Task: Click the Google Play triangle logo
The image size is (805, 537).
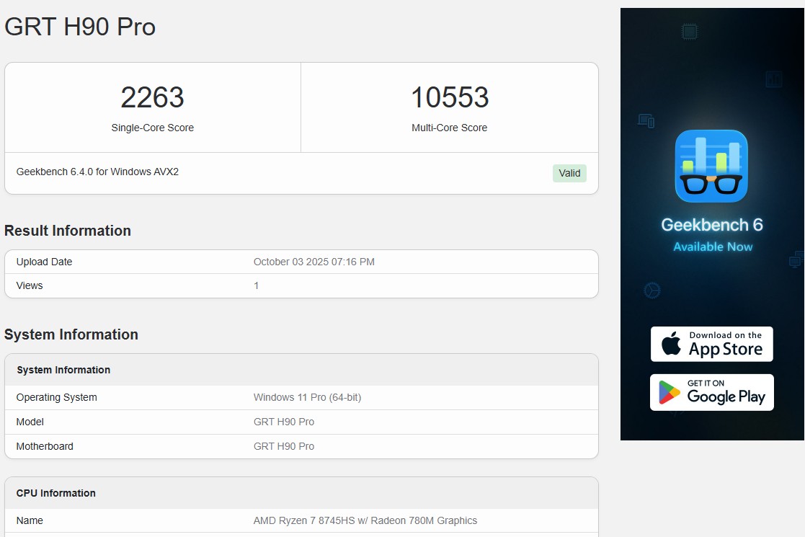Action: 669,392
